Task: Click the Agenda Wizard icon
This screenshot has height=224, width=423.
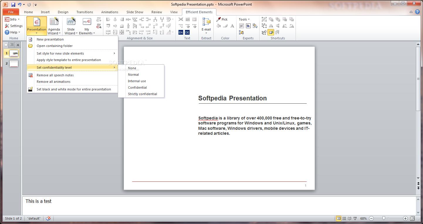Action: [x=54, y=21]
